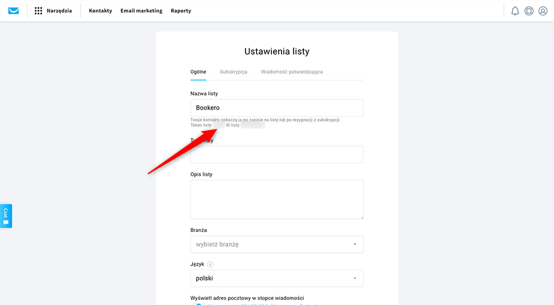Click the Opis listy textarea resize handle
Viewport: 554px width, 305px height.
tap(361, 216)
